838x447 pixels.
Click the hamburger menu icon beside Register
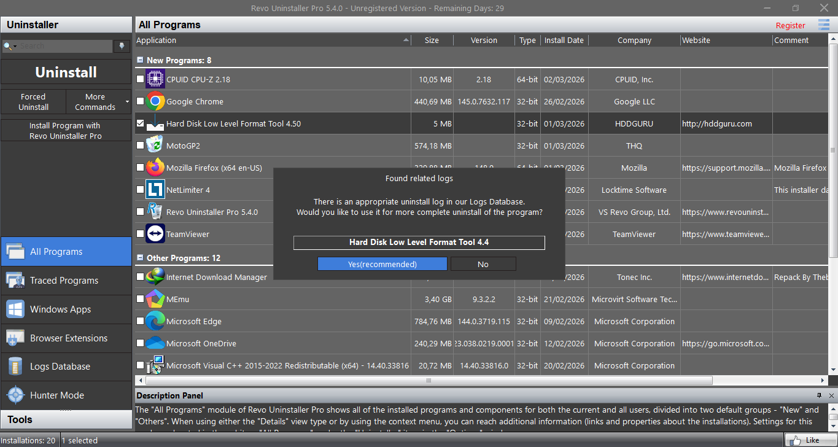[x=823, y=25]
